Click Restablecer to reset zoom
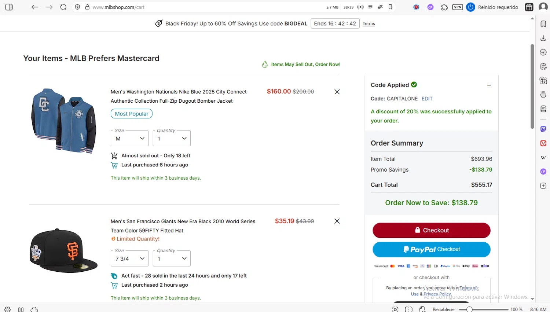Image resolution: width=550 pixels, height=312 pixels. [x=444, y=309]
